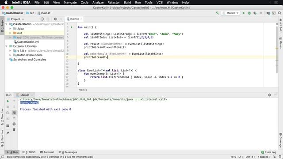283x159 pixels.
Task: Click the print icon in Run panel
Action: tap(14, 124)
